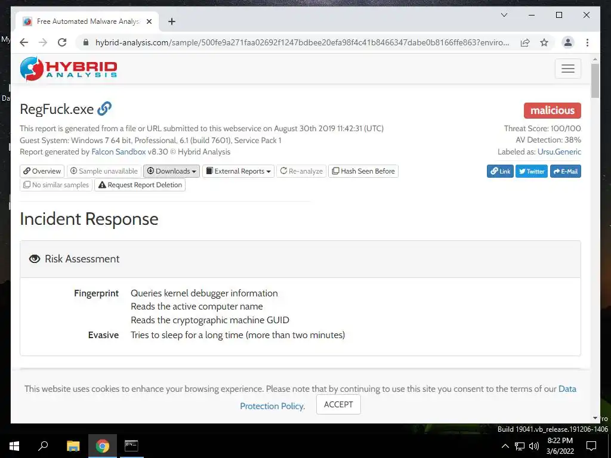Expand the External Reports dropdown
Viewport: 611px width, 458px height.
[x=238, y=171]
